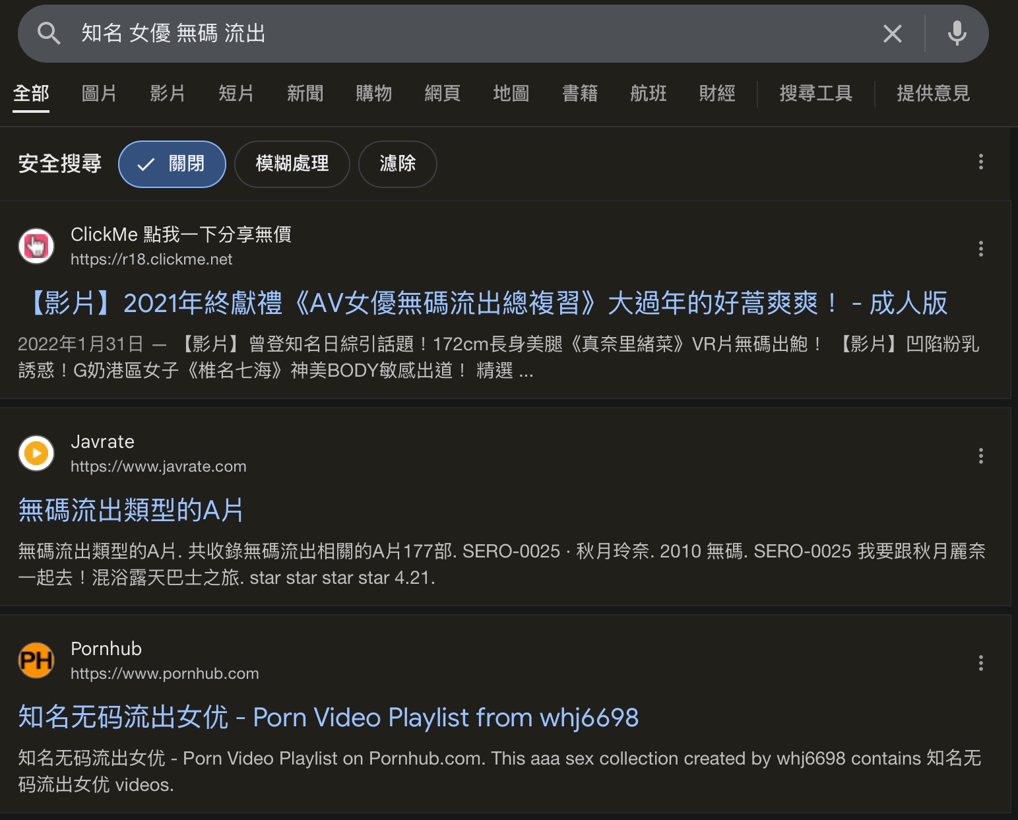Open the 地圖 tab
Screen dimensions: 1018x820
(x=511, y=94)
